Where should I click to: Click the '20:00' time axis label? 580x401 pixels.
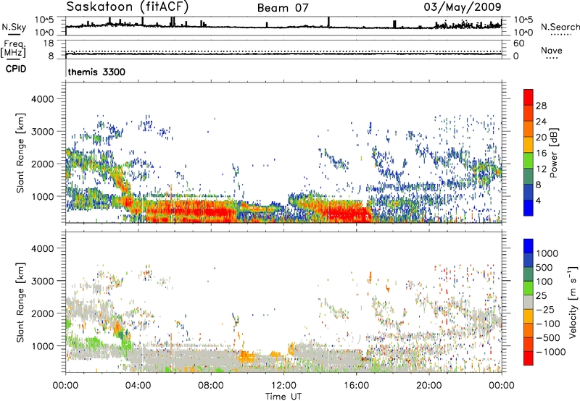(x=429, y=386)
